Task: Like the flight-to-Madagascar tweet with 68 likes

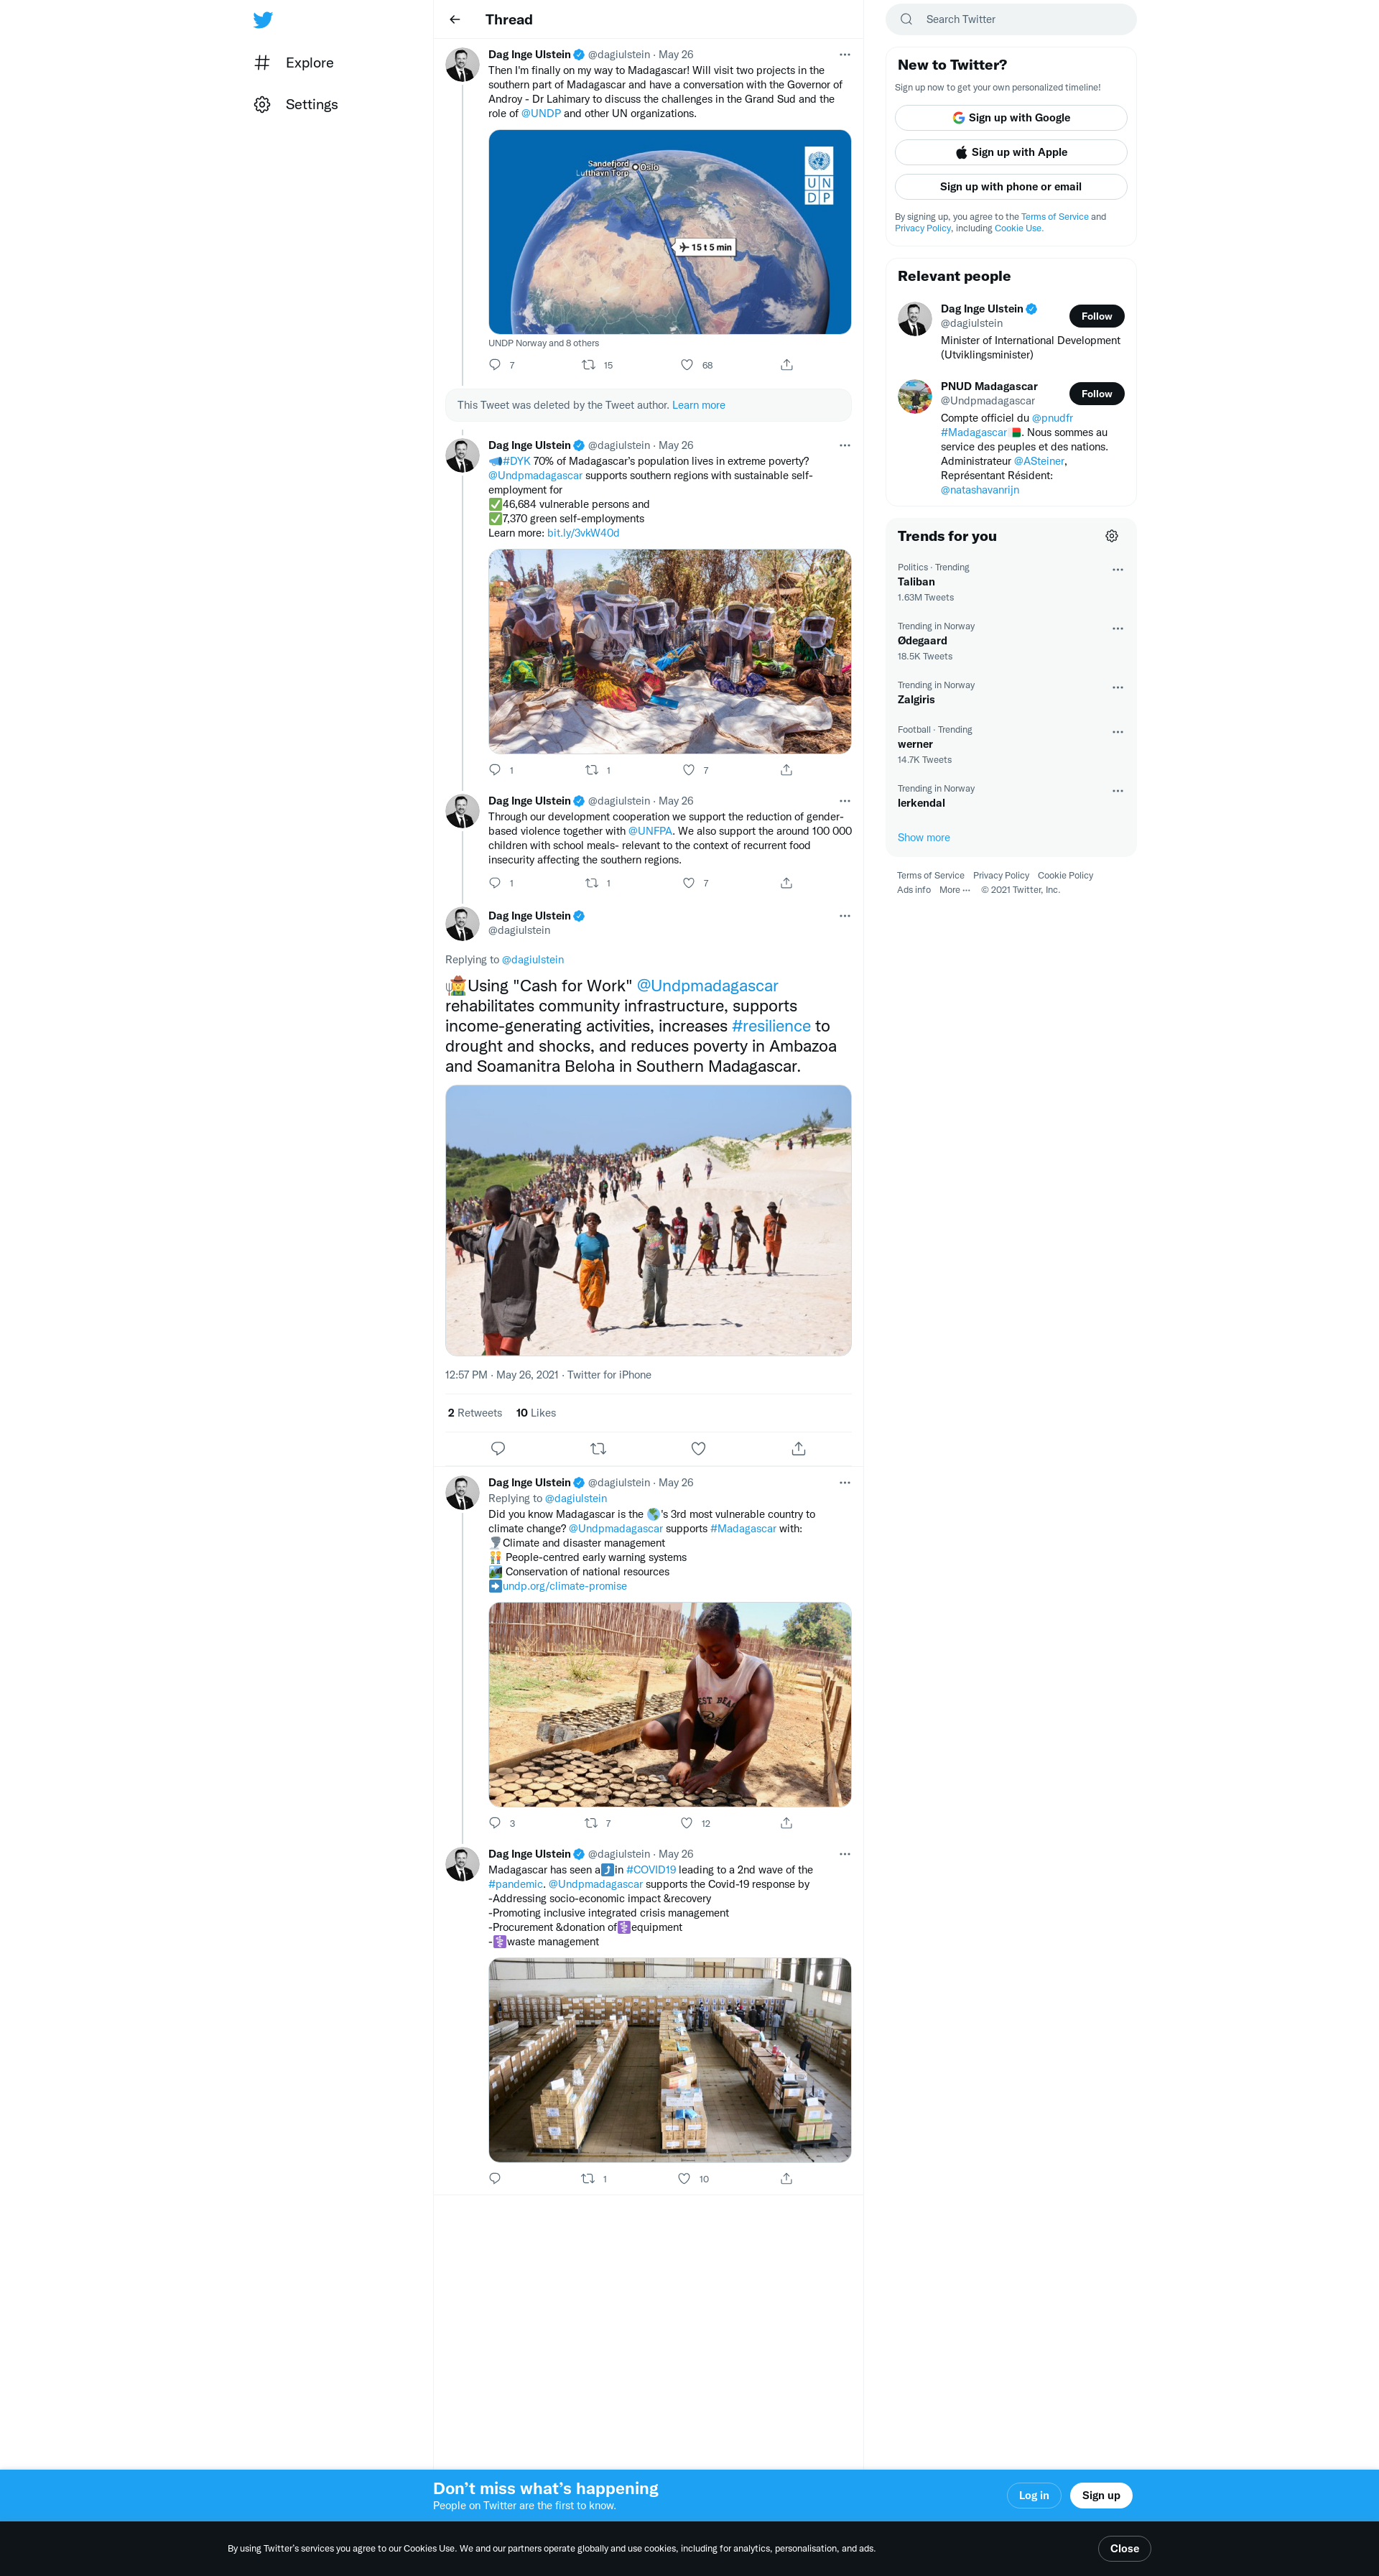Action: coord(687,365)
